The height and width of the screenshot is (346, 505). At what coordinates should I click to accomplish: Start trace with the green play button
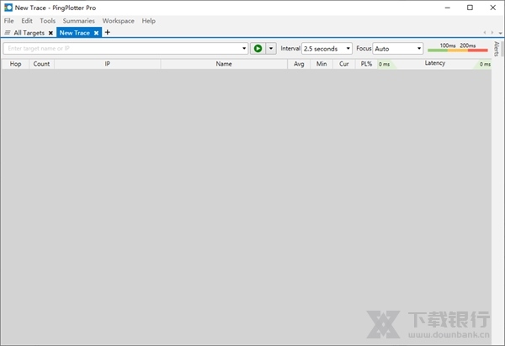pos(258,49)
